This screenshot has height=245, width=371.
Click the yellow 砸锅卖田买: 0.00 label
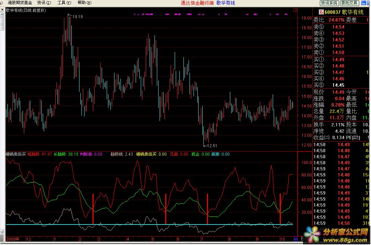coord(151,154)
